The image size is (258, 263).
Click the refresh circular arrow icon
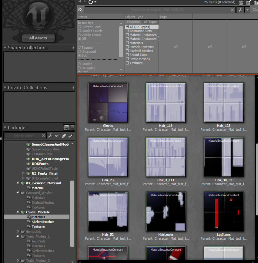[91, 2]
